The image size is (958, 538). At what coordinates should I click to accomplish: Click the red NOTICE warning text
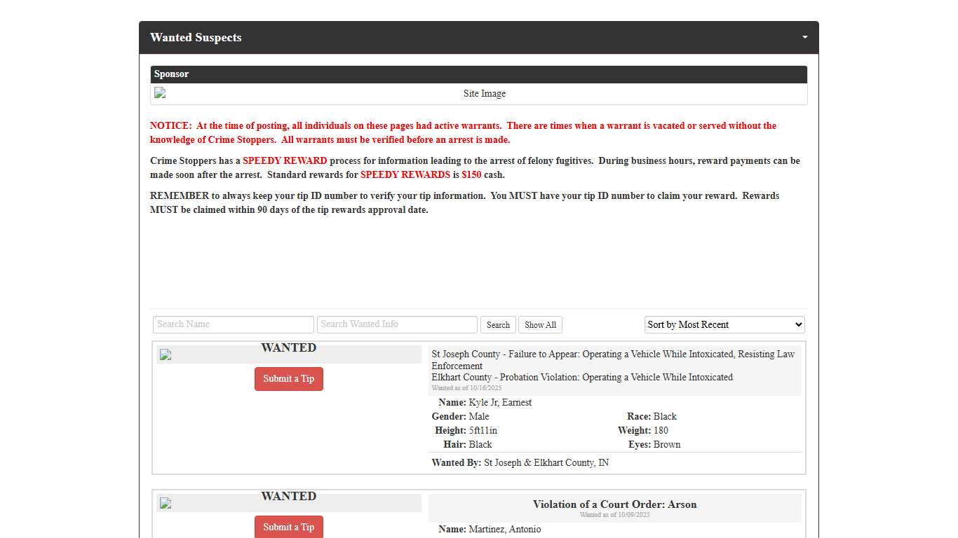pyautogui.click(x=463, y=132)
